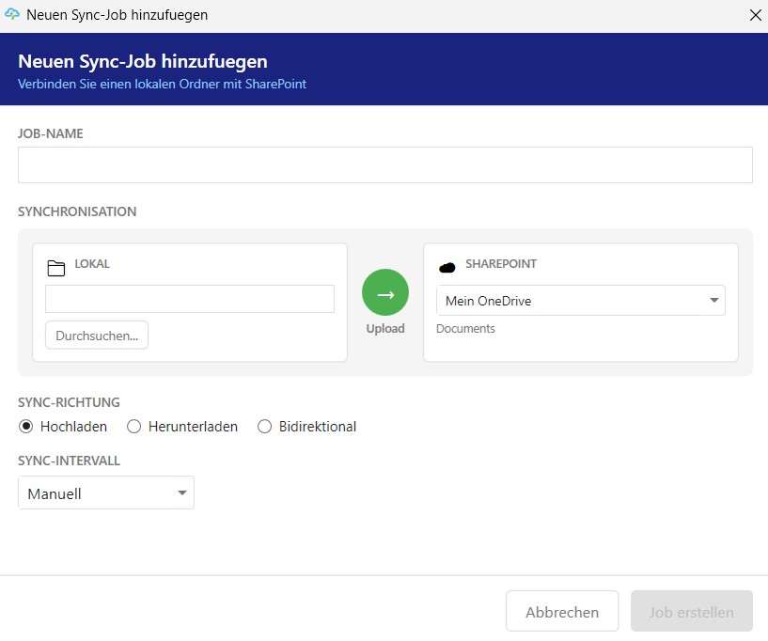Image resolution: width=768 pixels, height=641 pixels.
Task: Click the app cloud icon in title bar
Action: point(12,15)
